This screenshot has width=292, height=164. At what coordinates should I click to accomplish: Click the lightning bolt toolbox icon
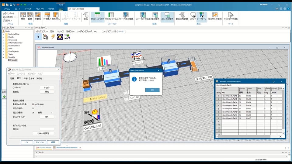pos(53,37)
